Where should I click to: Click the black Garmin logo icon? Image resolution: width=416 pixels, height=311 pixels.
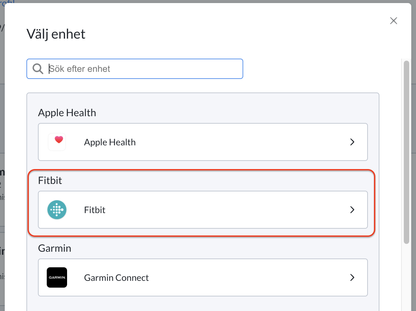[x=57, y=277]
